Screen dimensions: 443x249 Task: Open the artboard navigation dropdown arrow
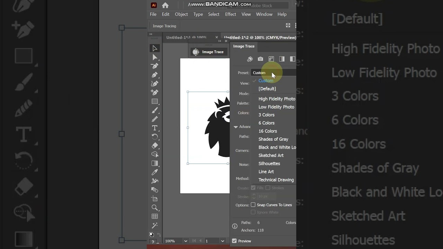[223, 241]
